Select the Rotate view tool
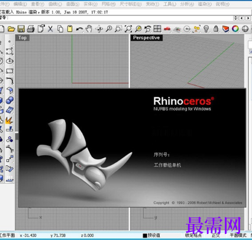Viewport: 252px width, 244px height. (x=99, y=29)
